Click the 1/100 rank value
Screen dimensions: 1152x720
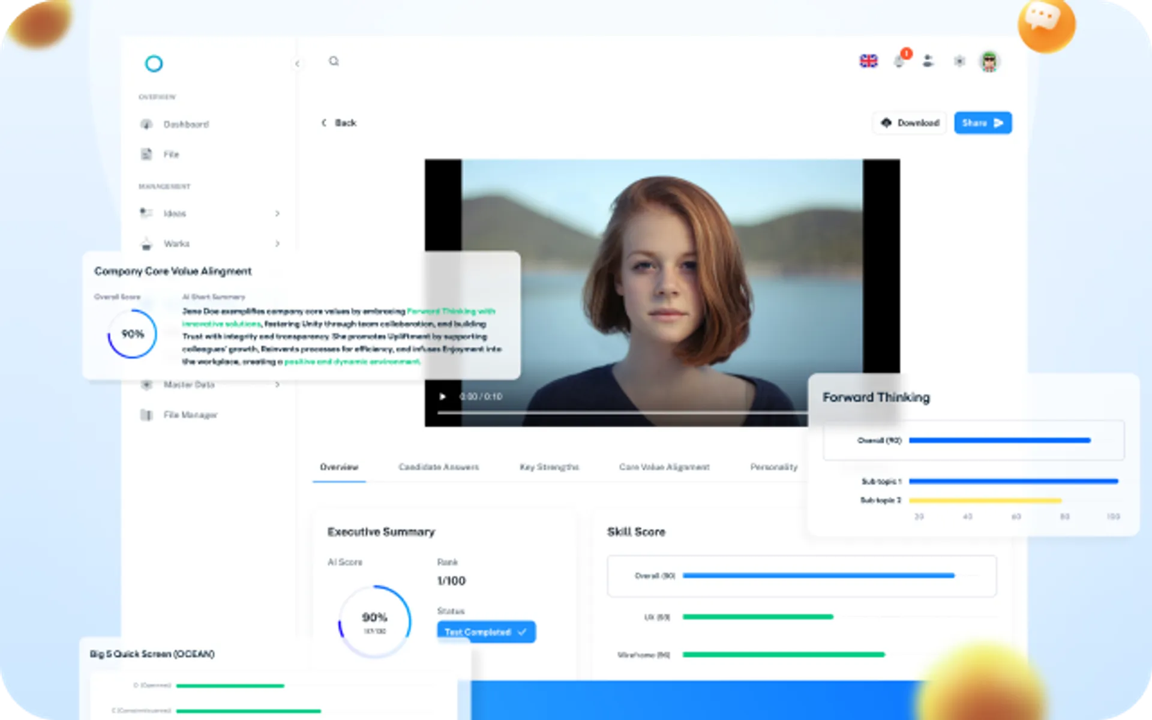pyautogui.click(x=451, y=581)
